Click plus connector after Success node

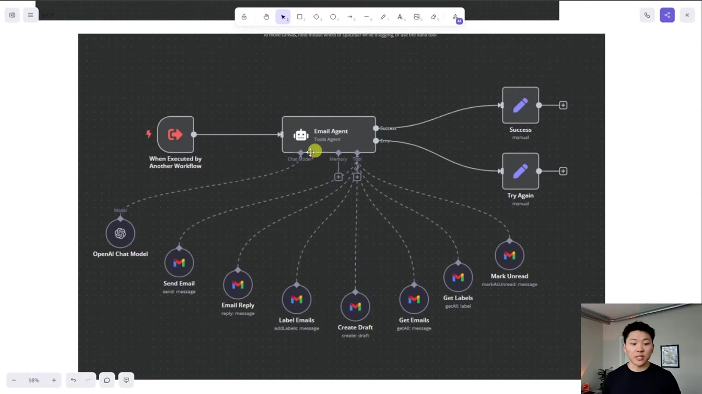click(563, 105)
